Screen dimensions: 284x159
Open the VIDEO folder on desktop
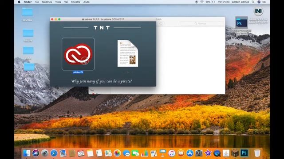[29, 67]
